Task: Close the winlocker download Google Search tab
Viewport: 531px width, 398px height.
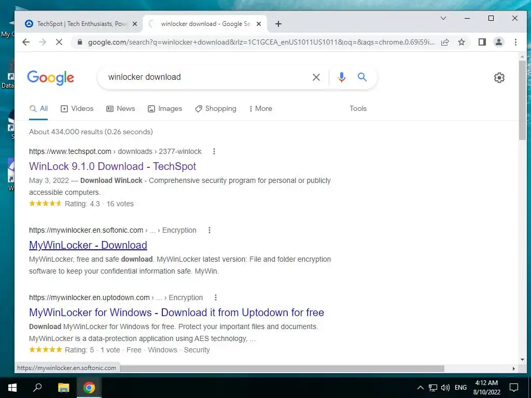Action: [x=259, y=24]
